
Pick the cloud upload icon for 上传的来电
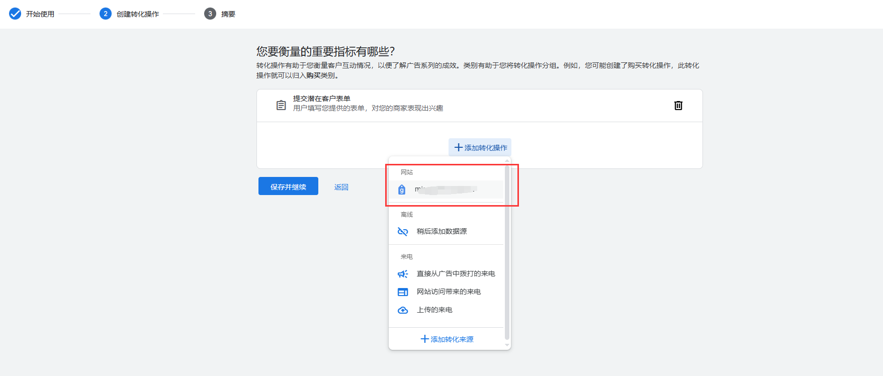point(403,310)
